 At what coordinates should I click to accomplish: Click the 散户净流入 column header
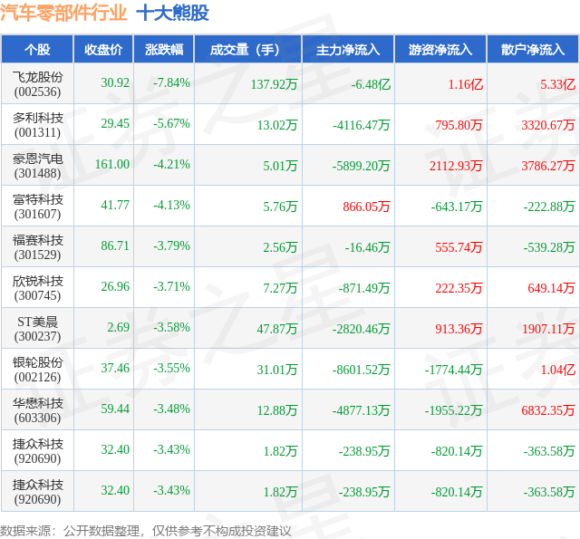(533, 49)
